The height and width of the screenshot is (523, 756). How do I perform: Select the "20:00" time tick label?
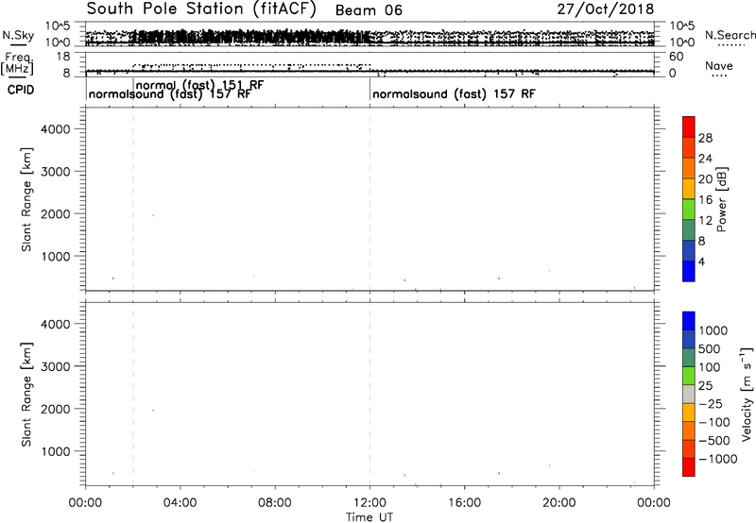tap(559, 503)
